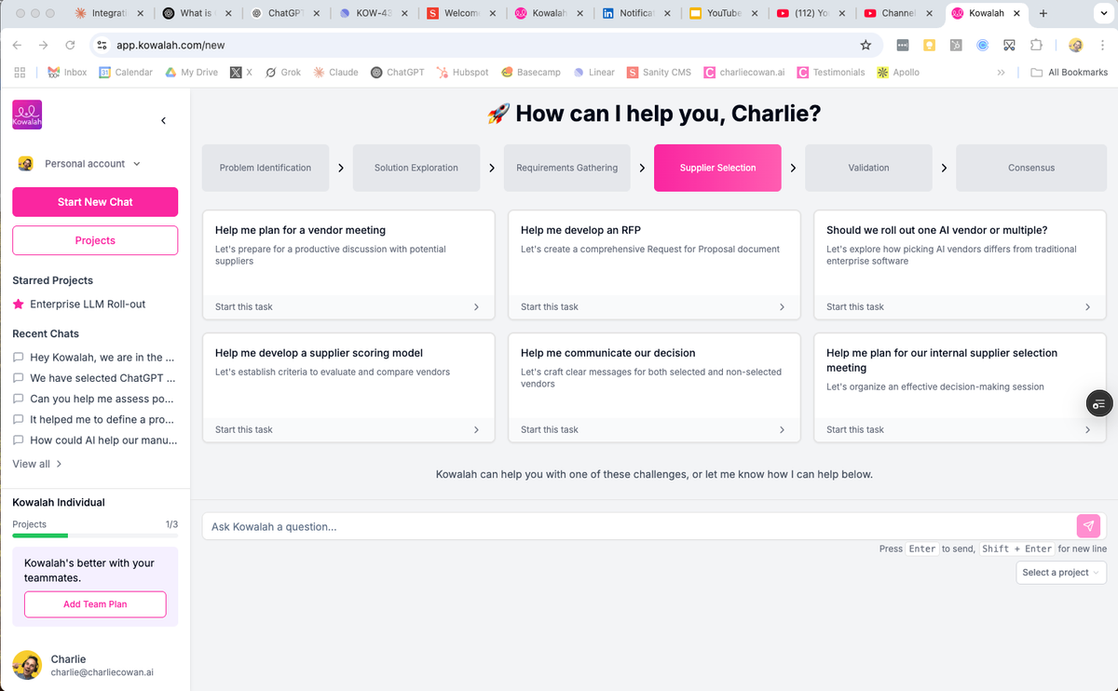Click View all recent chats link
The width and height of the screenshot is (1118, 691).
(x=37, y=464)
